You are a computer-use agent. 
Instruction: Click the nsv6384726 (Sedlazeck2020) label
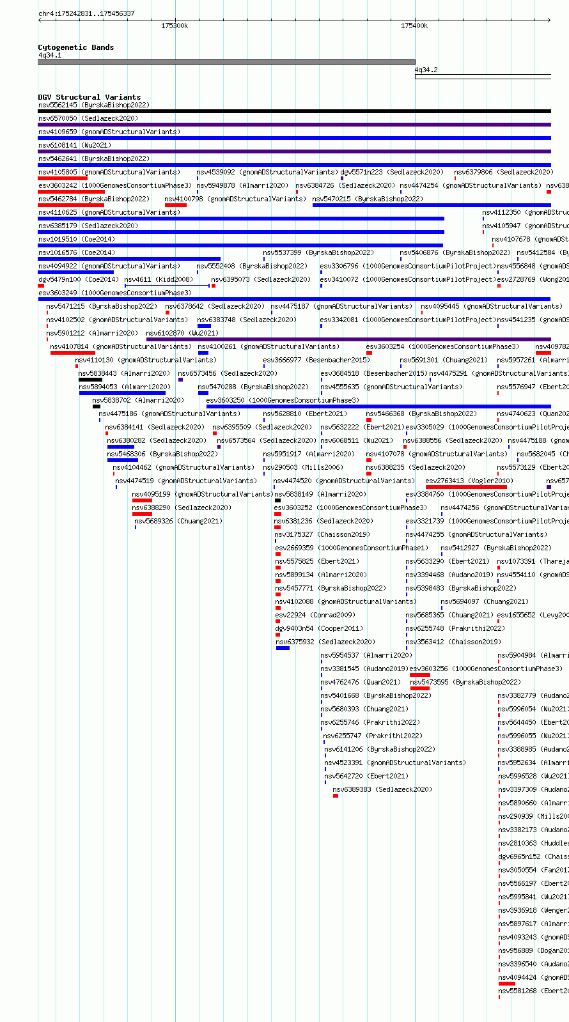click(345, 185)
